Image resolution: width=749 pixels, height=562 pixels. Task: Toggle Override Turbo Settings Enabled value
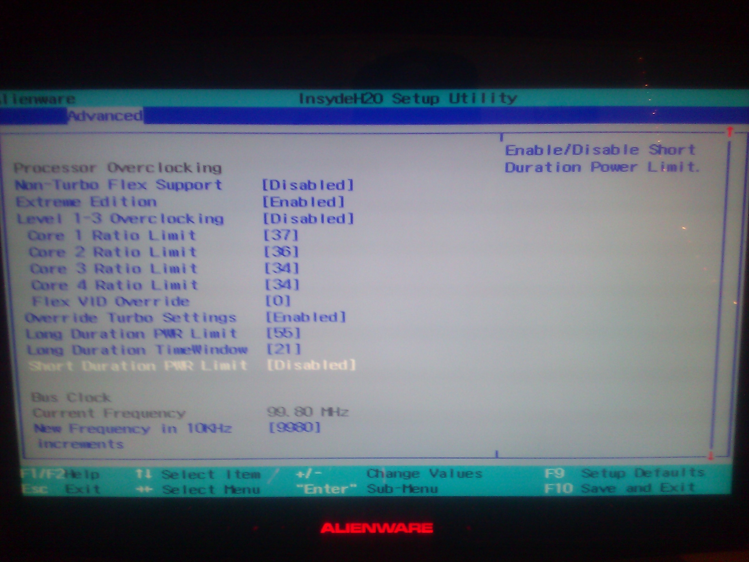click(x=306, y=317)
